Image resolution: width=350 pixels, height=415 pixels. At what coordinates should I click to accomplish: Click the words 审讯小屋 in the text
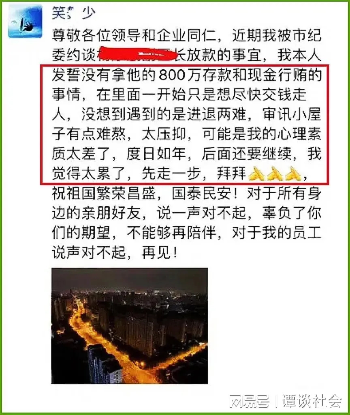click(x=292, y=114)
